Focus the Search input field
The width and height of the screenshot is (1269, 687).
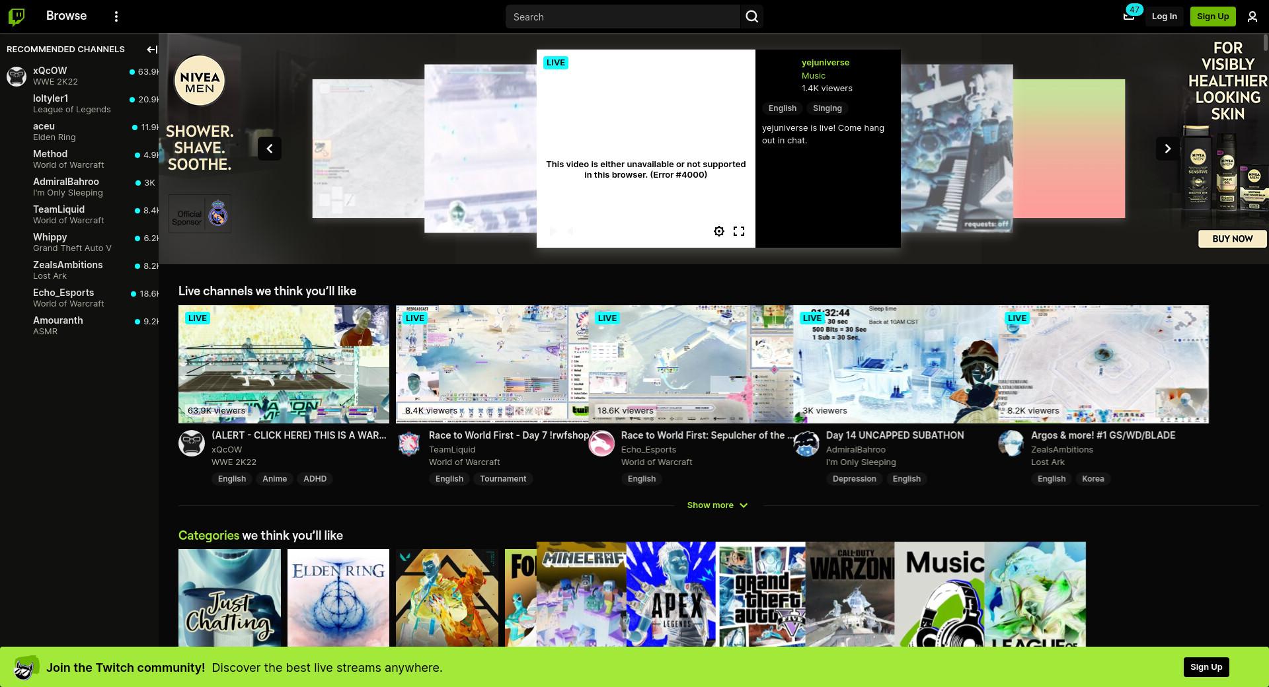click(x=623, y=17)
